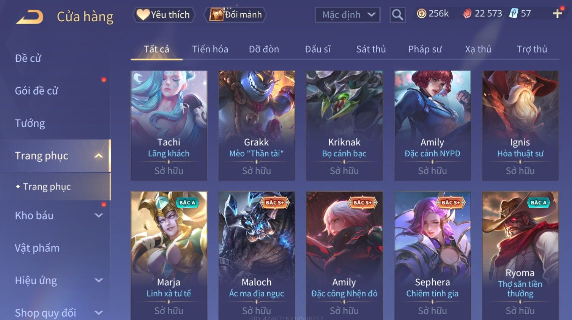The height and width of the screenshot is (320, 572).
Task: Tap the plus icon to add currency
Action: 557,14
